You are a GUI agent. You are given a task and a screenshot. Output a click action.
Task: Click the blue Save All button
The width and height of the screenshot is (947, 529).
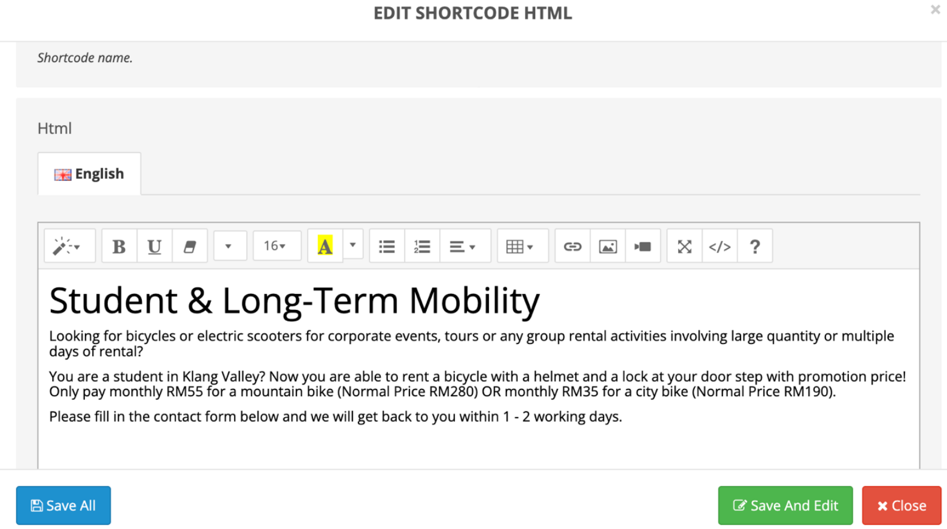63,506
